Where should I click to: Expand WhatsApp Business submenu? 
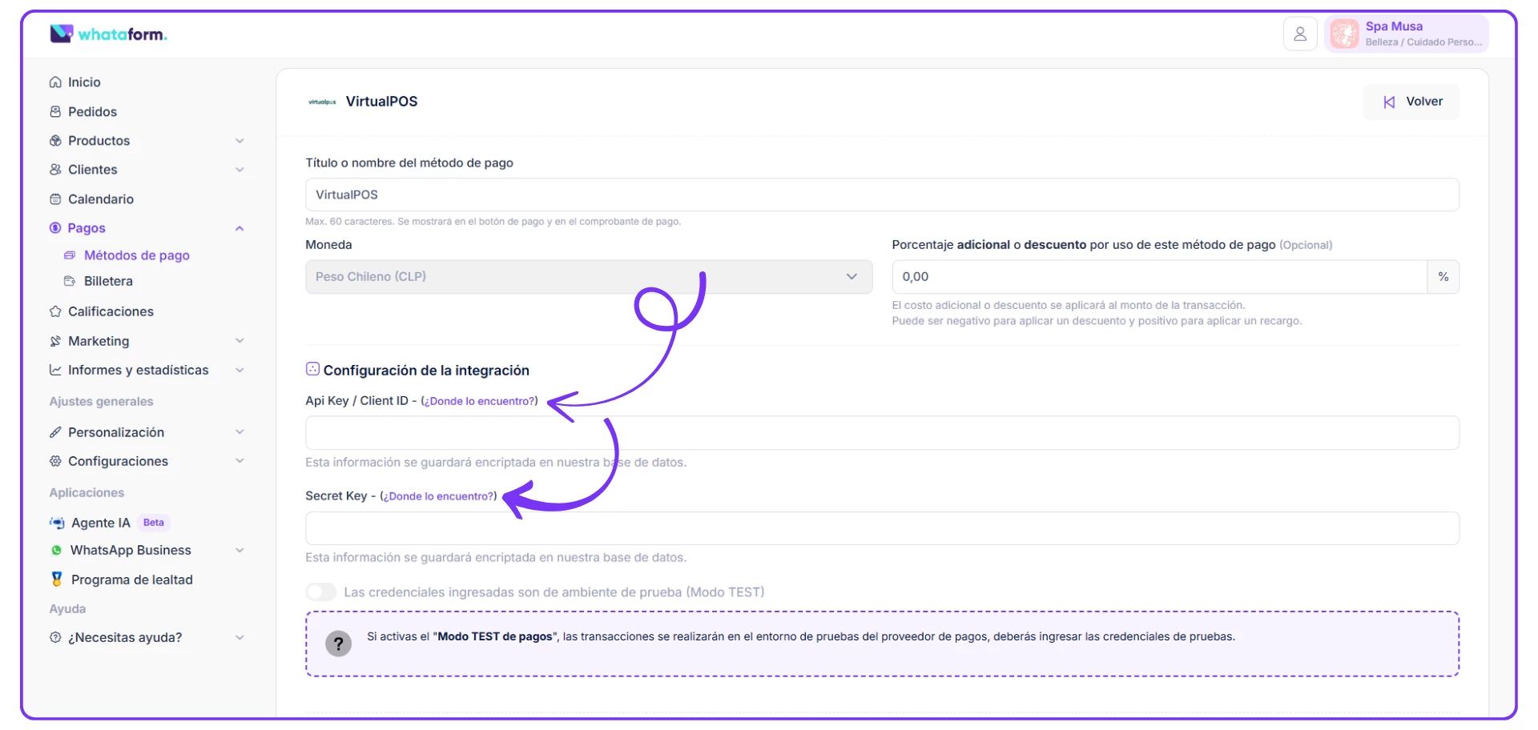click(240, 551)
